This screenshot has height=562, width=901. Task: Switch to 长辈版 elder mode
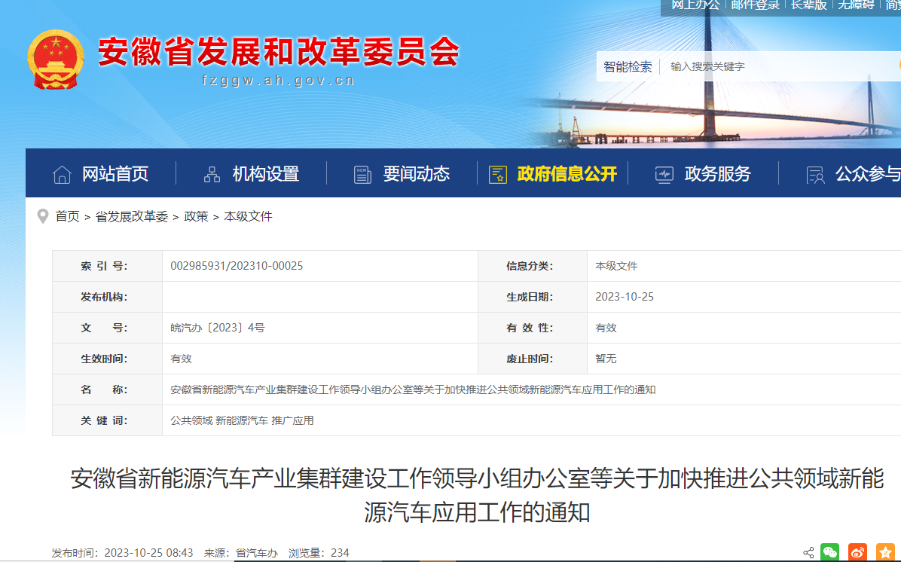click(809, 5)
